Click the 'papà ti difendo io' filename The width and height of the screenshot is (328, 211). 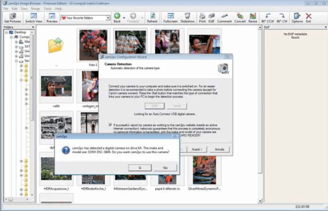[167, 189]
